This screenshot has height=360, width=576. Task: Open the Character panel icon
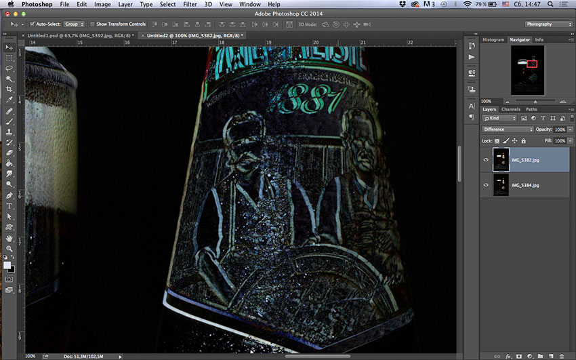[472, 106]
